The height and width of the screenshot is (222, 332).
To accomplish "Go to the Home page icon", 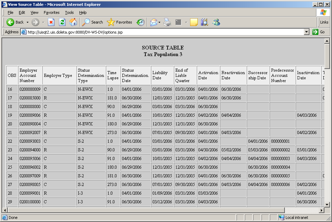I will (73, 22).
